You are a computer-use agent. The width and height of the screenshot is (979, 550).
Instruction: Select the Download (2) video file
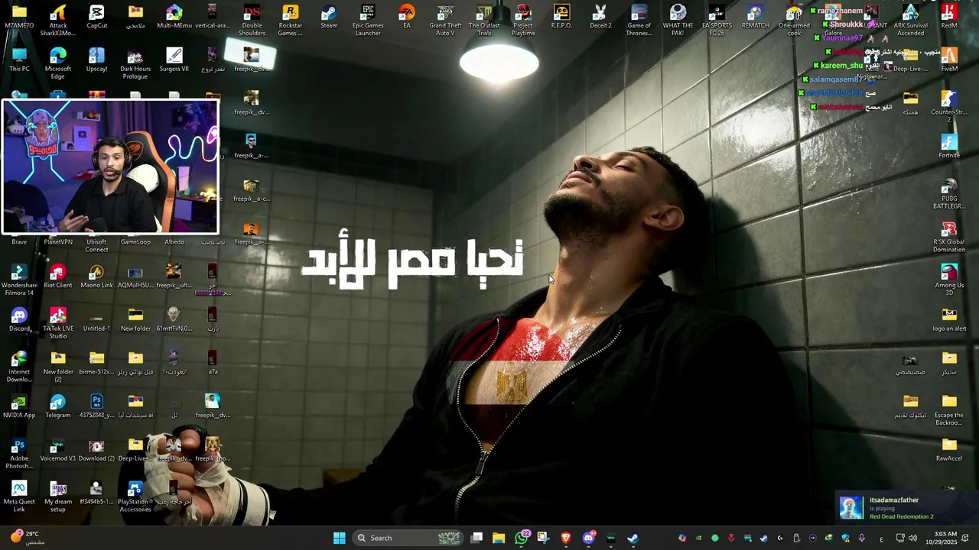96,450
